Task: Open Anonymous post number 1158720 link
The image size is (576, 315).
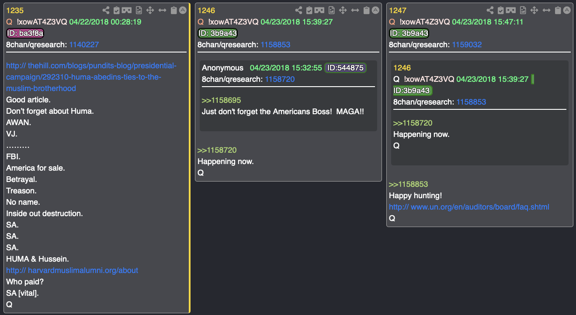Action: tap(280, 79)
